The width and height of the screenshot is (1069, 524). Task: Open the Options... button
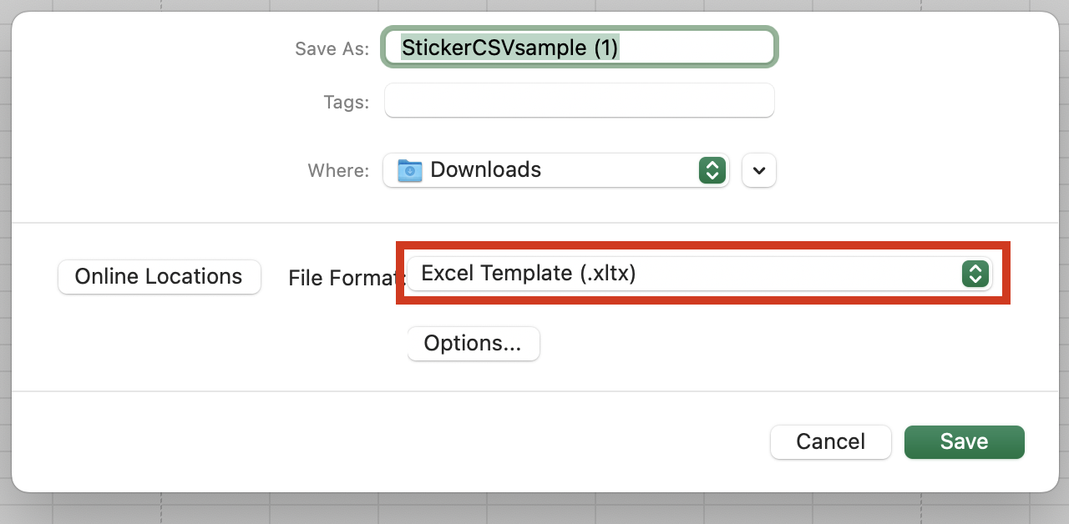pyautogui.click(x=473, y=344)
